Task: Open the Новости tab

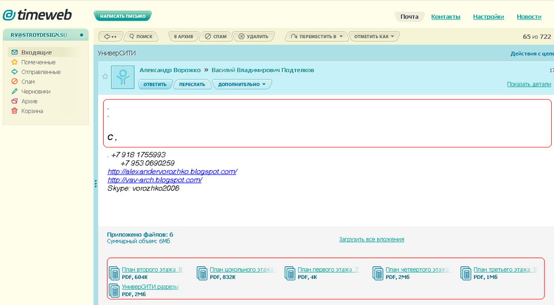Action: pyautogui.click(x=529, y=17)
